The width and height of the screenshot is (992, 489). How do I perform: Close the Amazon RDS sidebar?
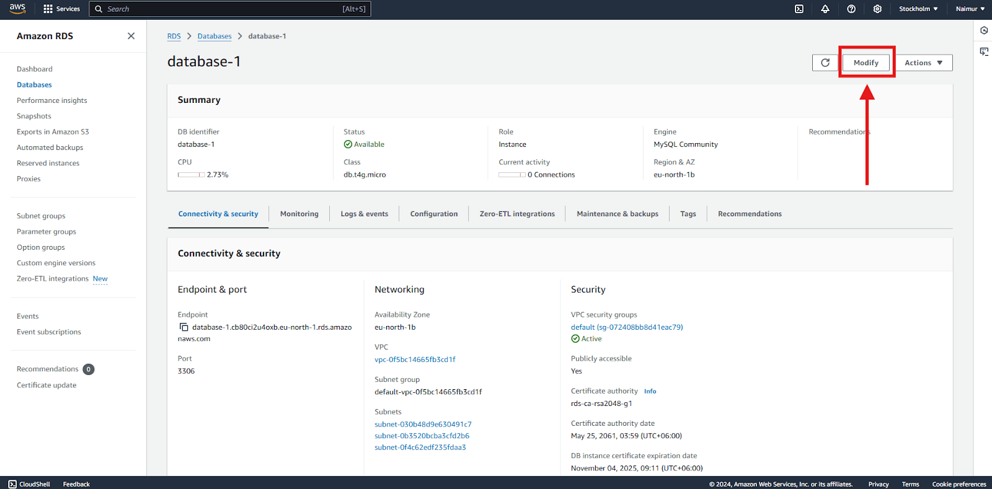(x=131, y=36)
